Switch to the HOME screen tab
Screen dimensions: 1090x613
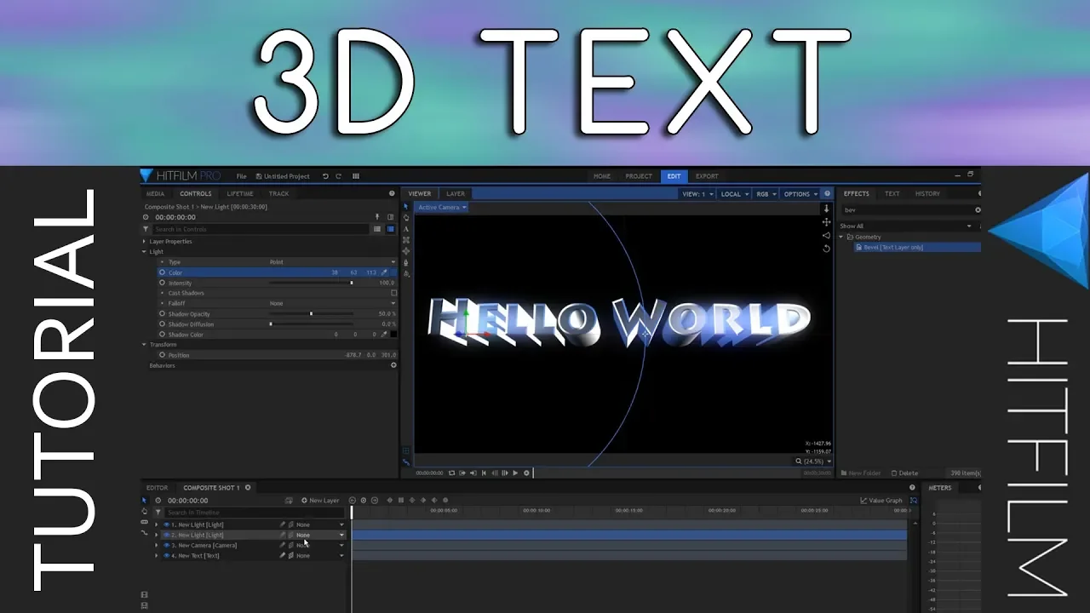point(602,176)
